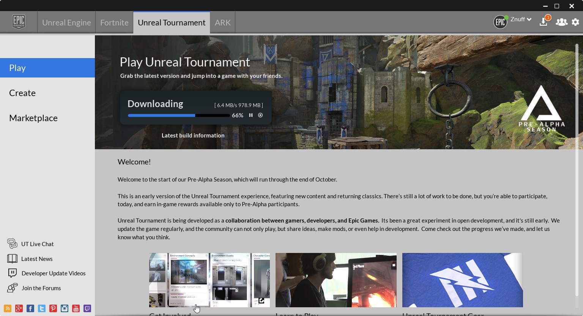Open the RSS feed icon
The height and width of the screenshot is (316, 583).
[8, 308]
